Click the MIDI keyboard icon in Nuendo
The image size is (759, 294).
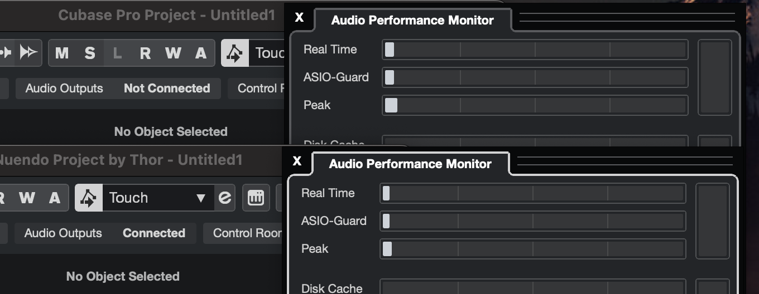pyautogui.click(x=256, y=198)
